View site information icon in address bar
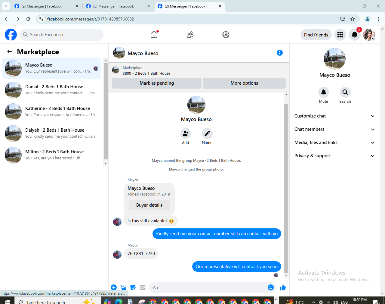Viewport: 385px width, 304px height. pos(42,19)
